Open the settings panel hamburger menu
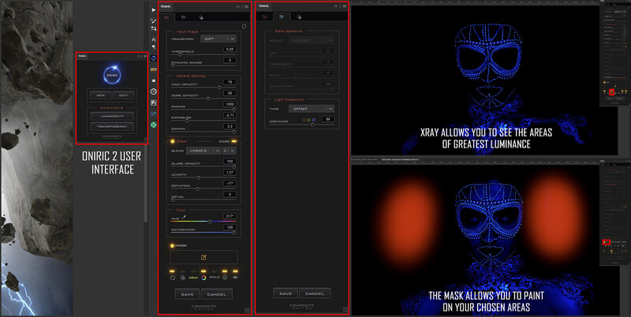631x317 pixels. pyautogui.click(x=246, y=6)
